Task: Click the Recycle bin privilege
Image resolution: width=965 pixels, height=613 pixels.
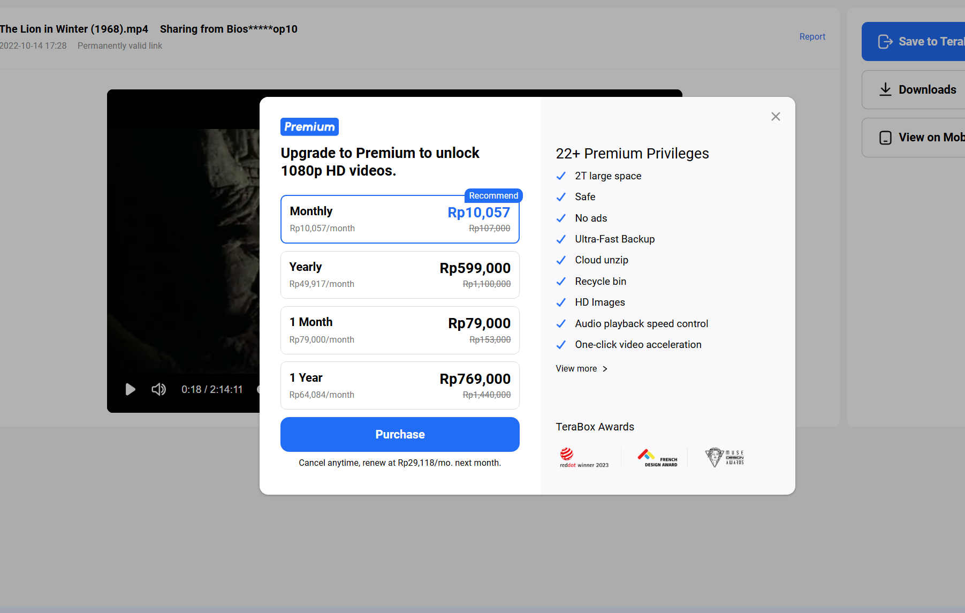Action: [601, 282]
